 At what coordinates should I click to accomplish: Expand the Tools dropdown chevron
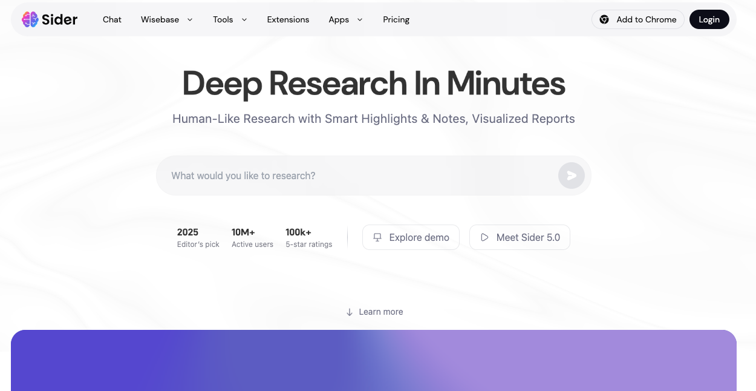(244, 19)
